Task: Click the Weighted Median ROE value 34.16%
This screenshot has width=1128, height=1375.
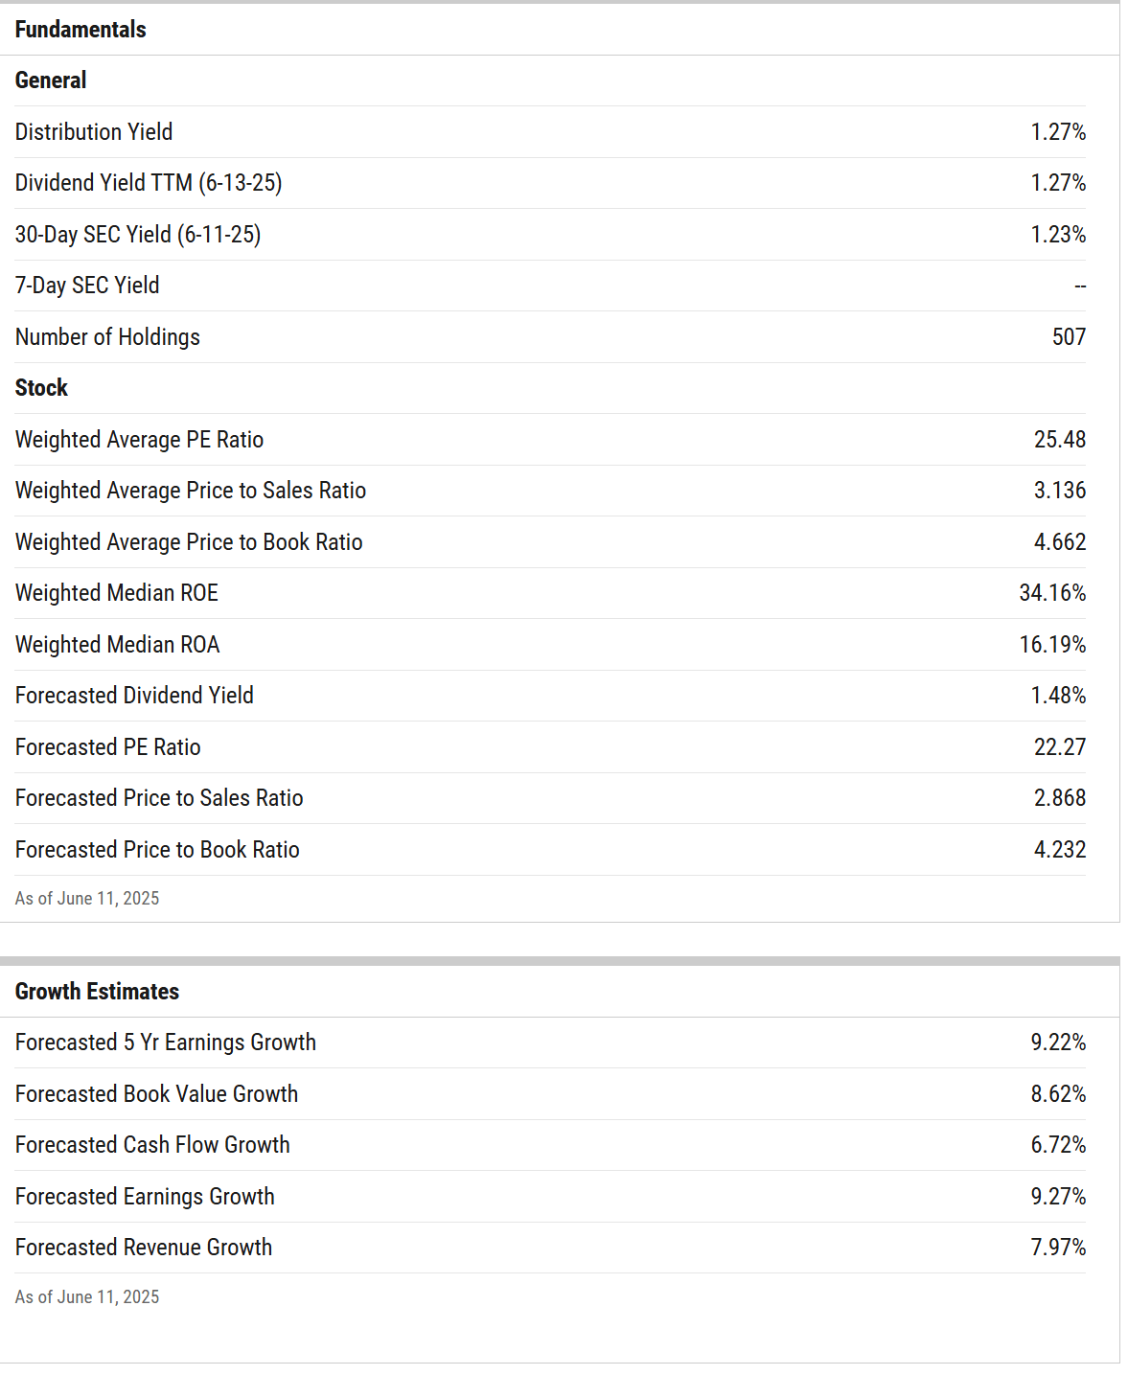Action: coord(1052,593)
